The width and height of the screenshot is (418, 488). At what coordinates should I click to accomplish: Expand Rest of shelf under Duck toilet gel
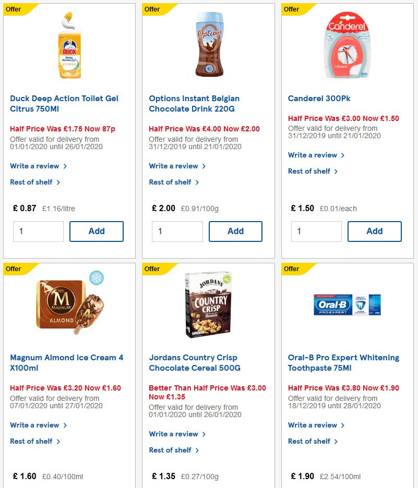31,182
